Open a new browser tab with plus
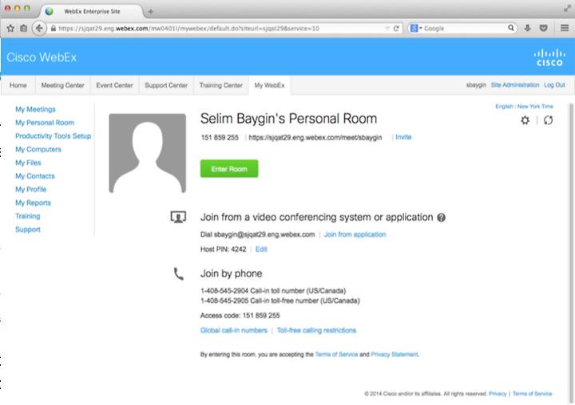The width and height of the screenshot is (575, 405). pos(151,12)
